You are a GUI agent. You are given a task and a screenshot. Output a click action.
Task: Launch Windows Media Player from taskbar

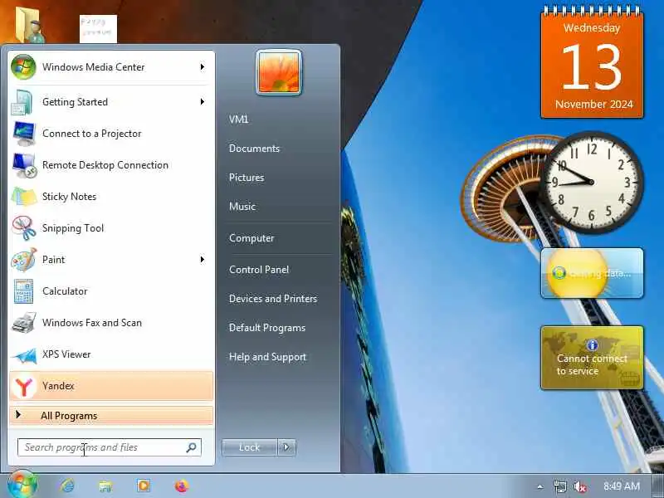pyautogui.click(x=143, y=486)
